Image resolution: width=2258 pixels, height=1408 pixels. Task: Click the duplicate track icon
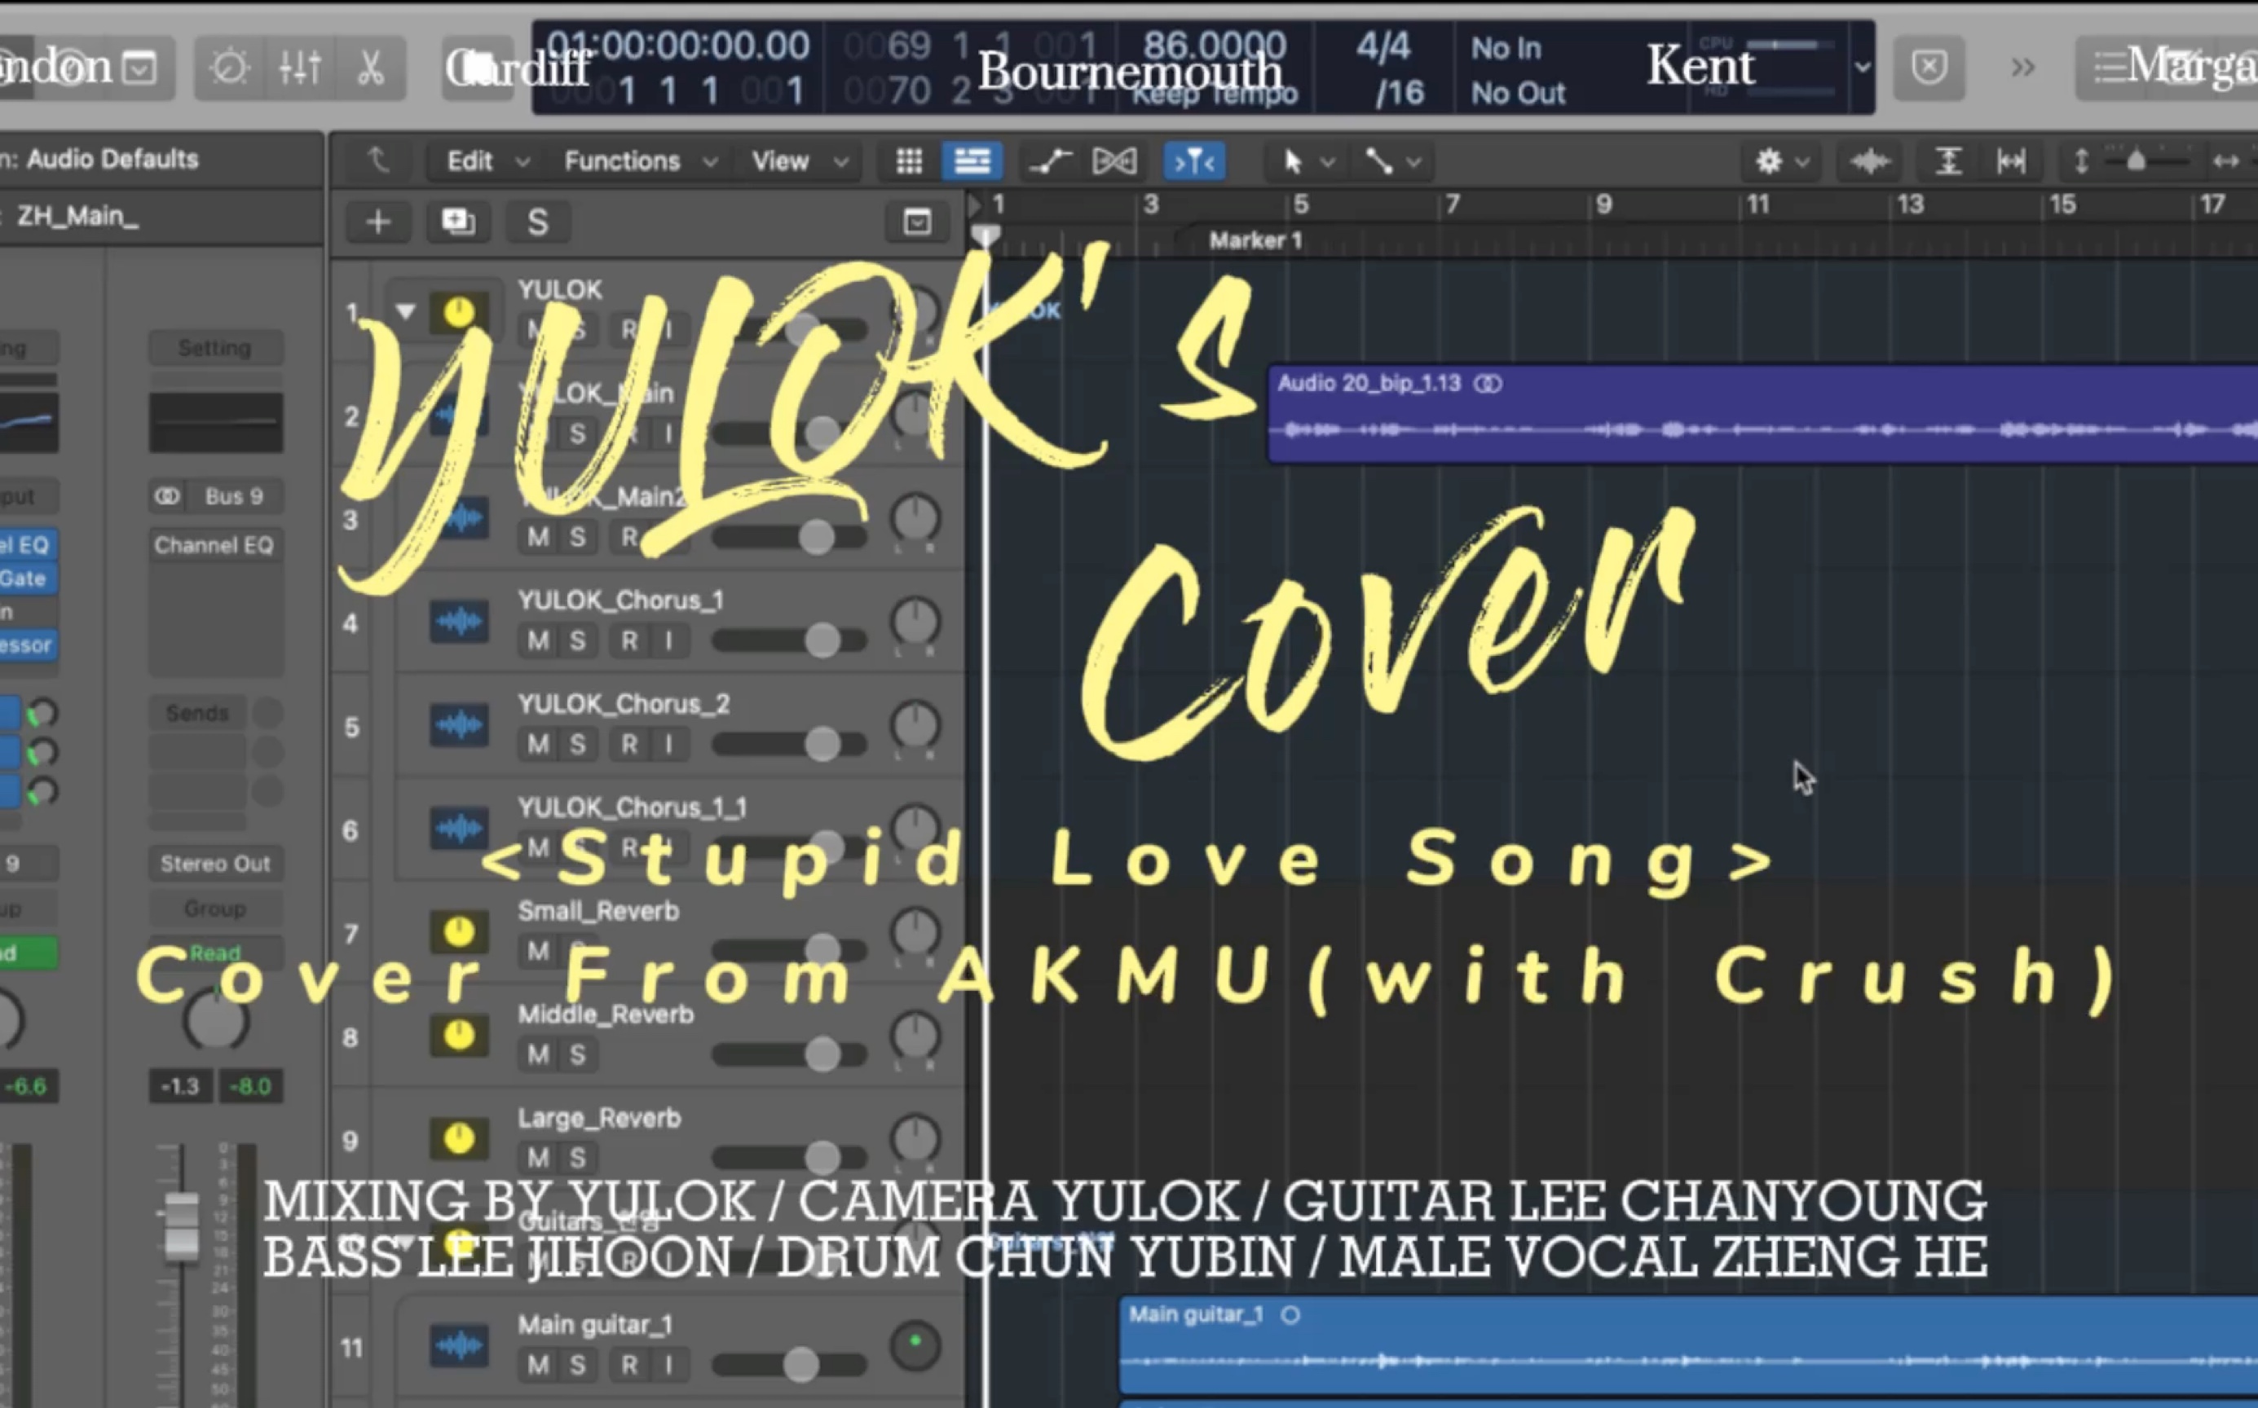click(457, 222)
